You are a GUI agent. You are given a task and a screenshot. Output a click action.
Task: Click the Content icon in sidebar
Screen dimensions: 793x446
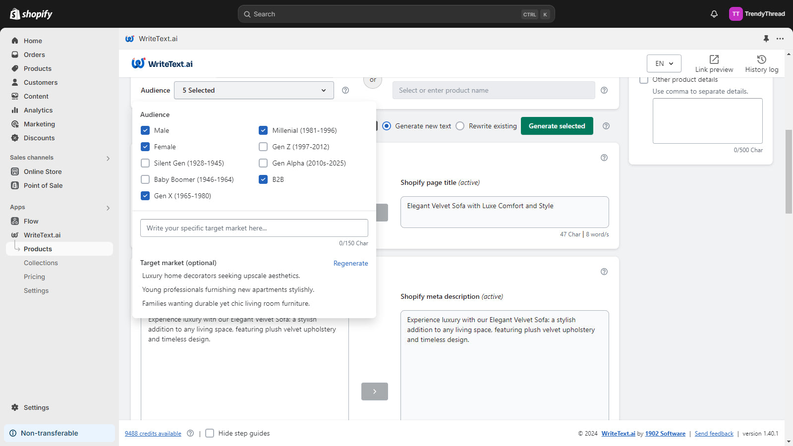(x=15, y=96)
